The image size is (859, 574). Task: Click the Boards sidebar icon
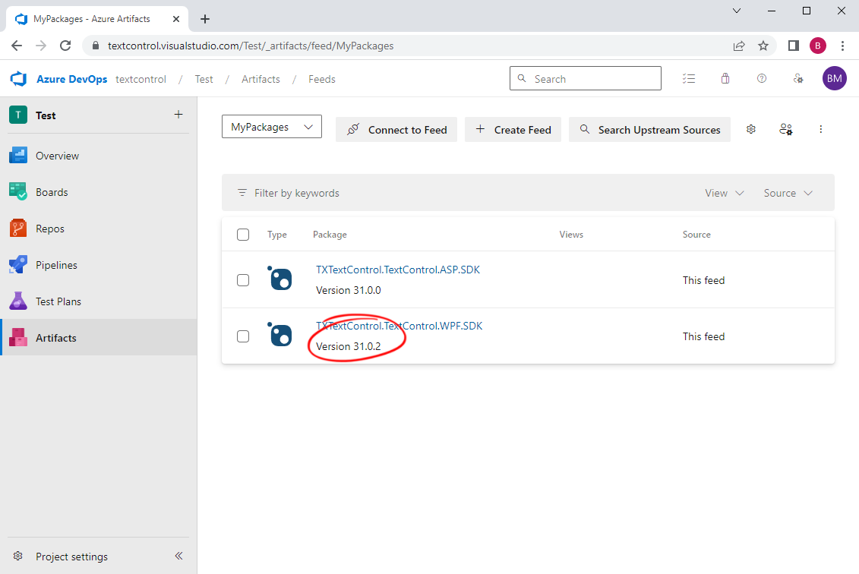[x=18, y=191]
